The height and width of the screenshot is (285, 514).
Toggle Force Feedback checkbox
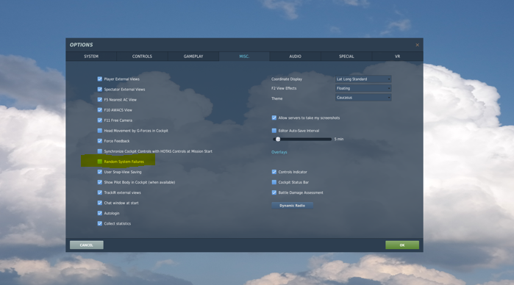(100, 141)
